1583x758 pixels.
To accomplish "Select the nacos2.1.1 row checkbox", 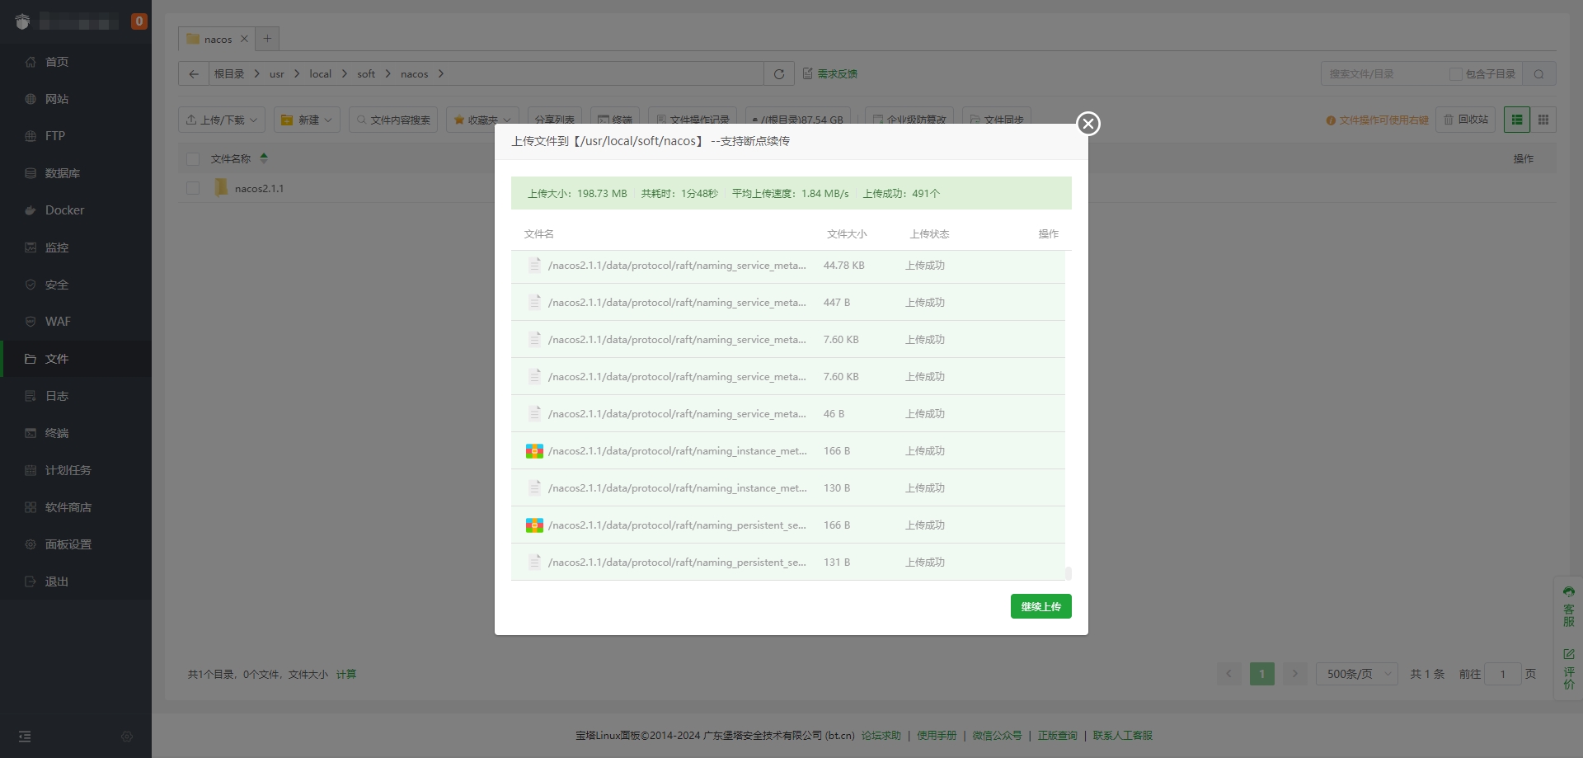I will coord(193,188).
